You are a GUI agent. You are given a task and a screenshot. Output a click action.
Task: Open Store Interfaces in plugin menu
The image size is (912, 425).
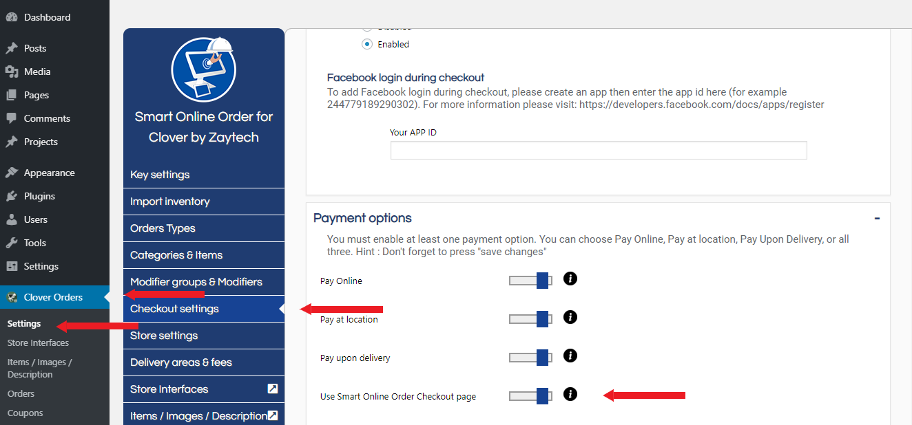point(204,389)
